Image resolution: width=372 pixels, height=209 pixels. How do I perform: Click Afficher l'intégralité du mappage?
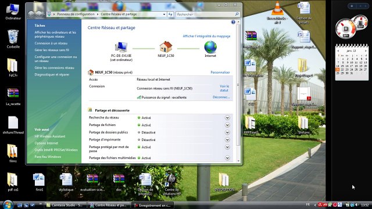(206, 36)
